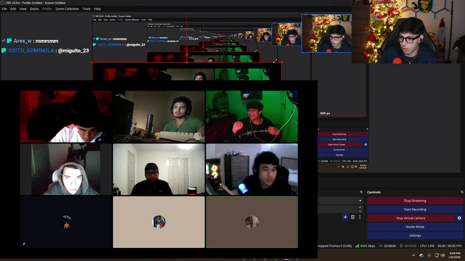Viewport: 465px width, 261px height.
Task: Pop out the dock left of Controls
Action: click(x=361, y=192)
